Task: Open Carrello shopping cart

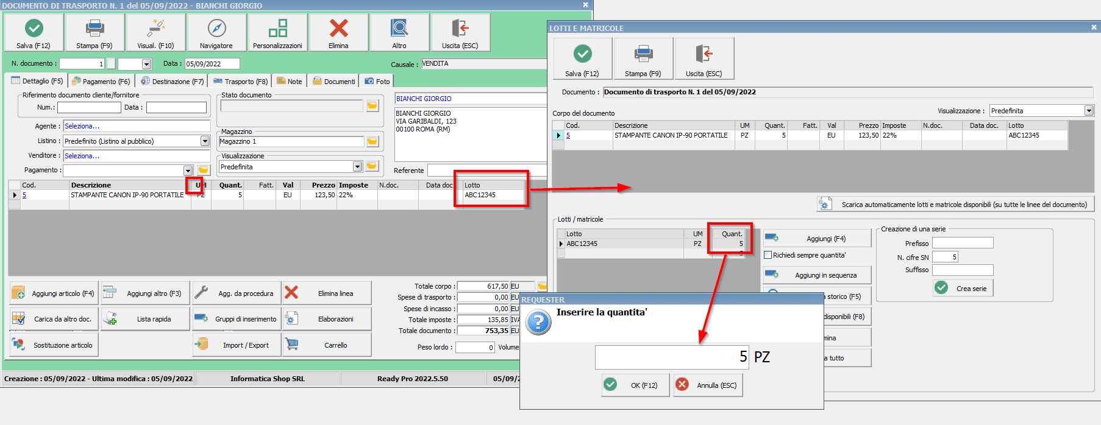Action: 327,345
